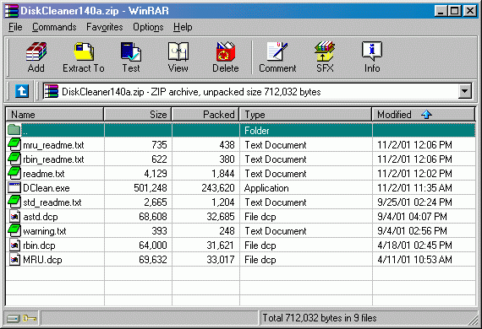Select file name DClean.exe

click(47, 188)
